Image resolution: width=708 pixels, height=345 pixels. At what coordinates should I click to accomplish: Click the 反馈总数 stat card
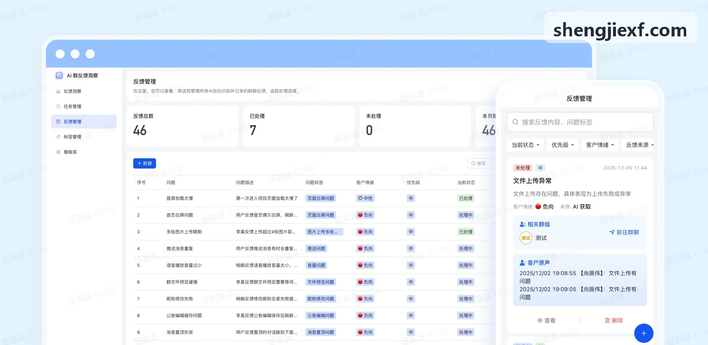[x=182, y=126]
